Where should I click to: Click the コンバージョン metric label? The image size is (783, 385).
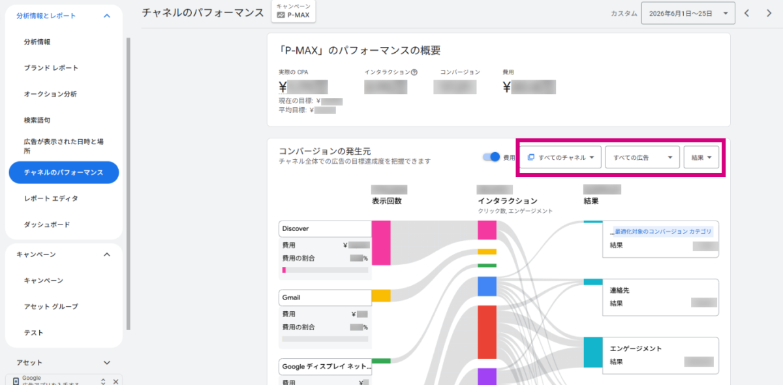click(x=460, y=72)
